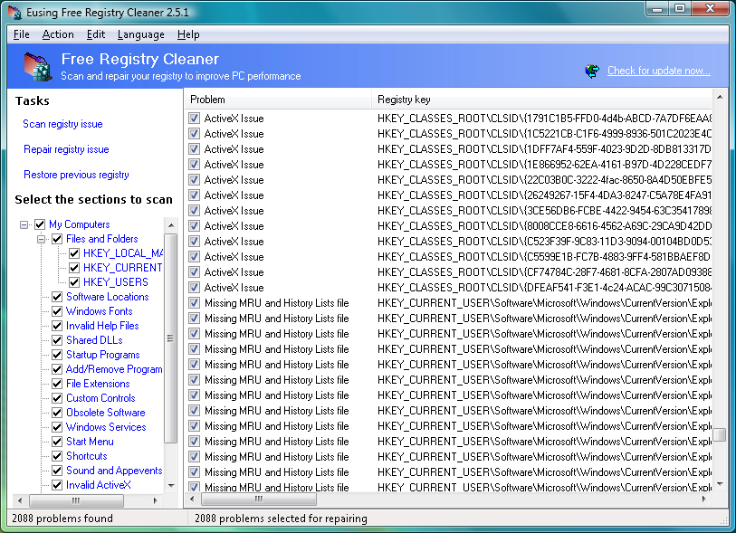Collapse the My Computers tree node
Image resolution: width=736 pixels, height=533 pixels.
click(24, 224)
